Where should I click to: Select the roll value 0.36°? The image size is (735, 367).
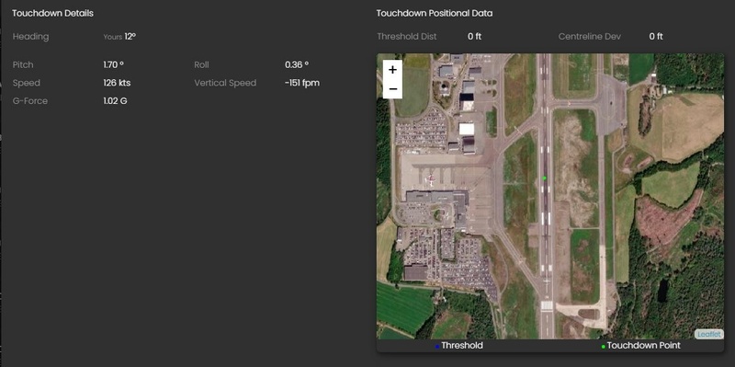(x=297, y=64)
